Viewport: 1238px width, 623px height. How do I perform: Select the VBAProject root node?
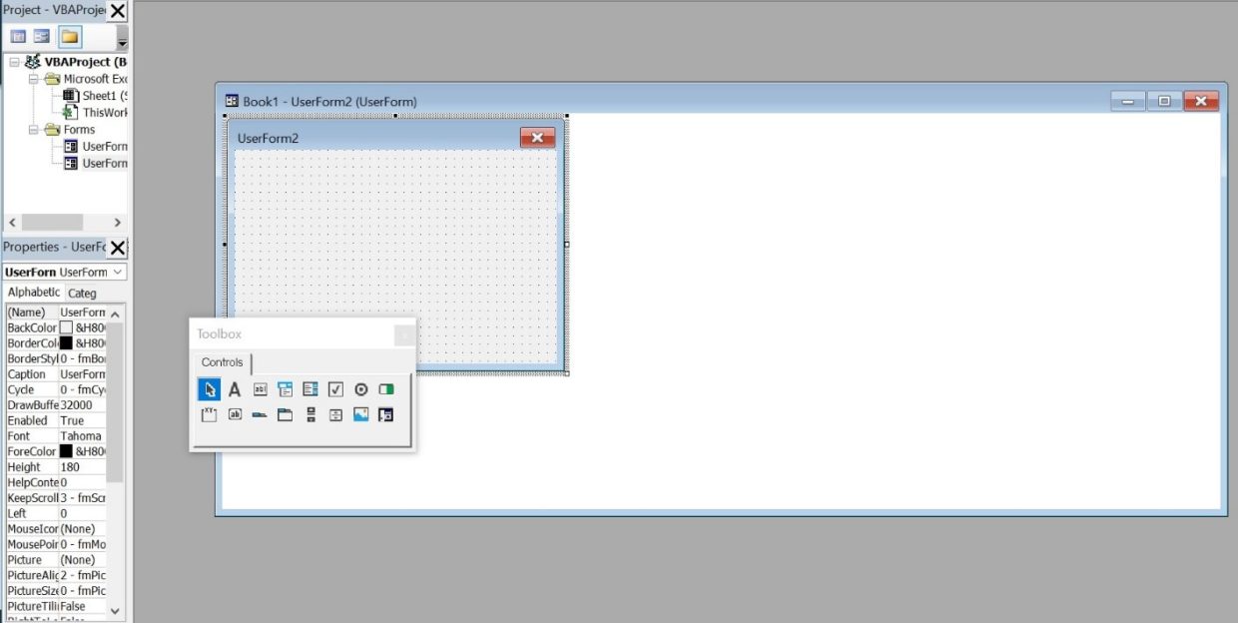[x=84, y=62]
